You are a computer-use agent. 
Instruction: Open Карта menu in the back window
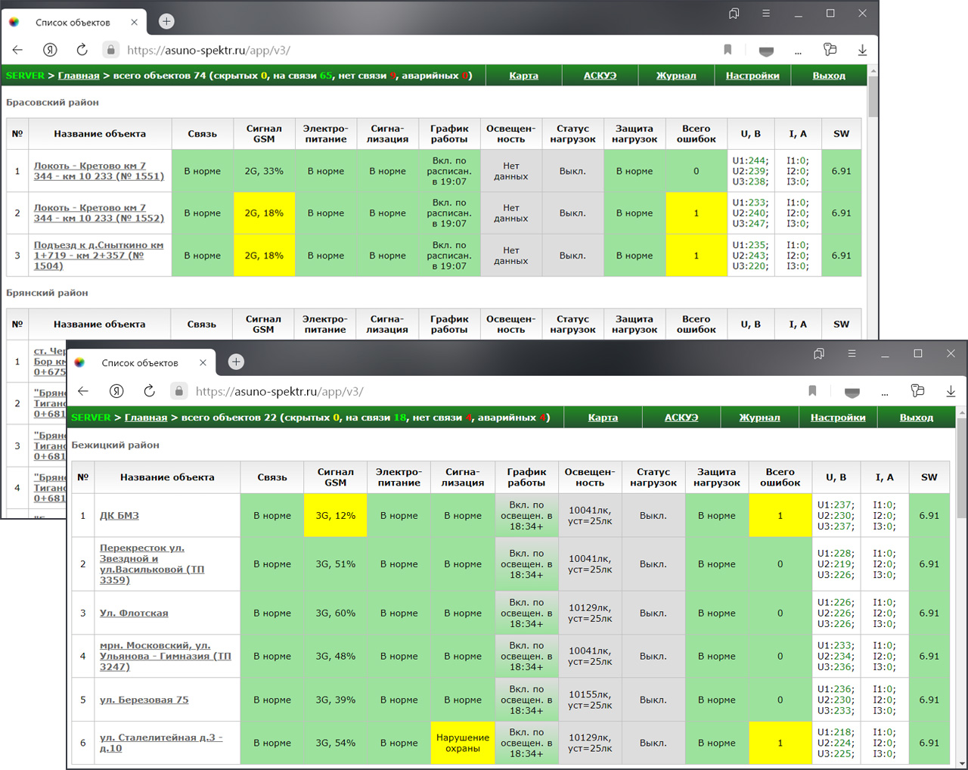[x=523, y=76]
